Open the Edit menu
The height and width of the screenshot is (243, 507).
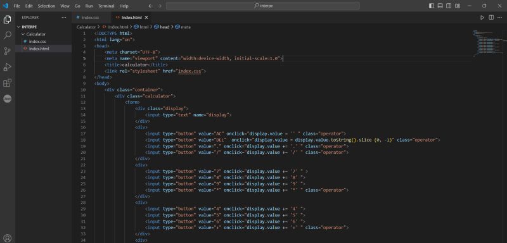[x=29, y=6]
